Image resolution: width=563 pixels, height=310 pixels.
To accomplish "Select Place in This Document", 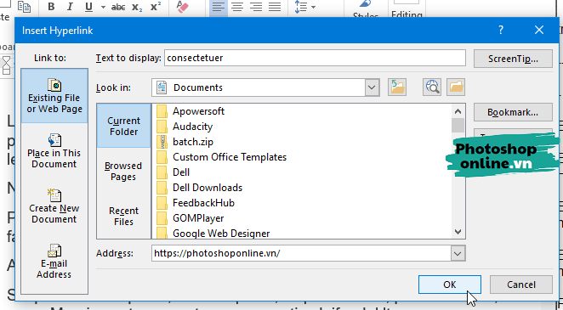I will [54, 151].
